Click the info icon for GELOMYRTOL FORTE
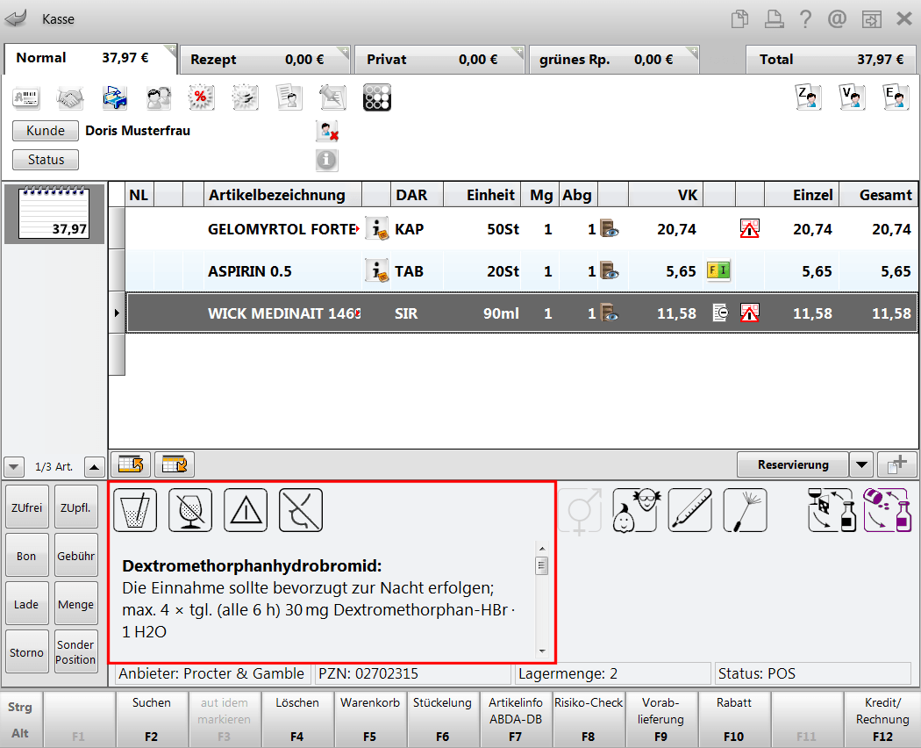Image resolution: width=921 pixels, height=748 pixels. click(377, 228)
